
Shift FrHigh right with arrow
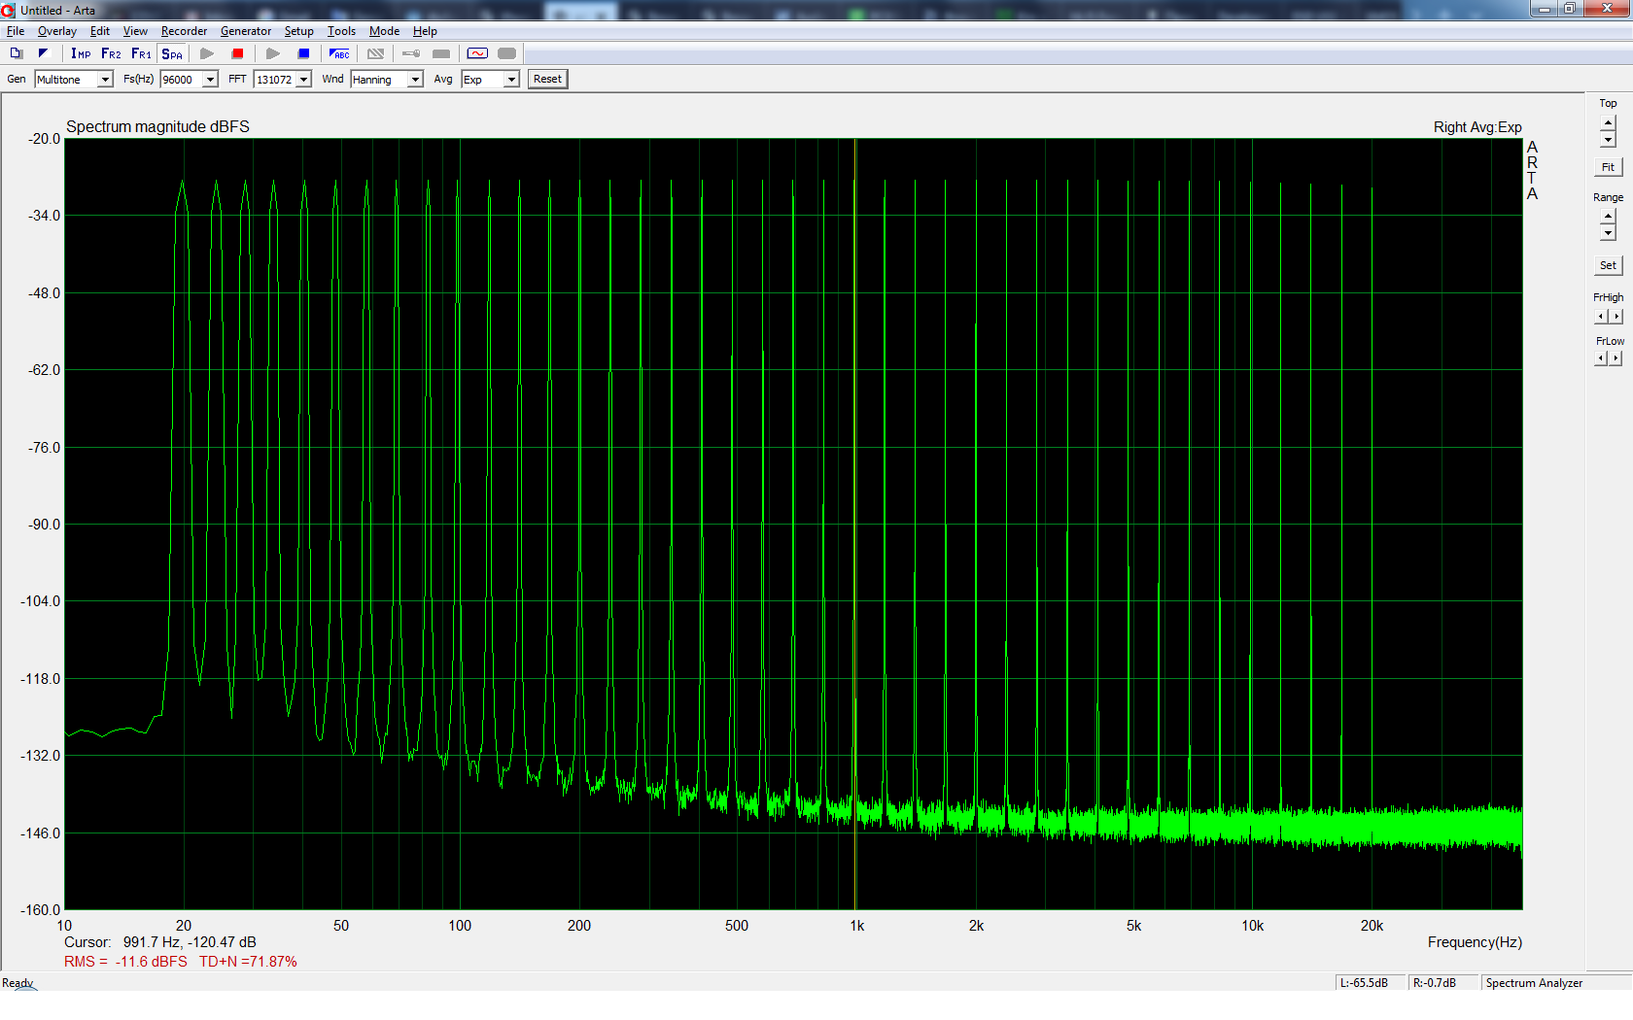(1616, 317)
